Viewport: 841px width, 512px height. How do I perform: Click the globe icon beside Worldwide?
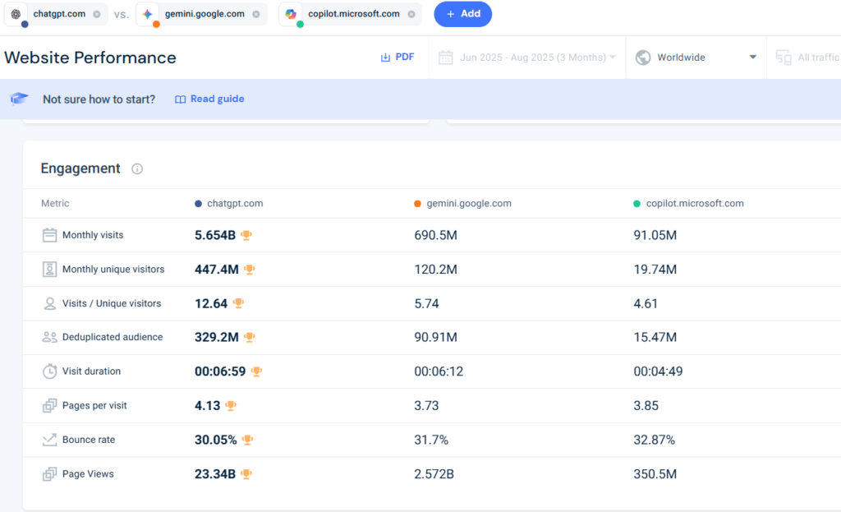point(643,58)
